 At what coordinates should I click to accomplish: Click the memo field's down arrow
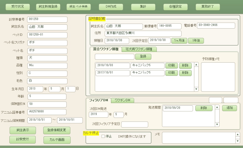coord(237,141)
